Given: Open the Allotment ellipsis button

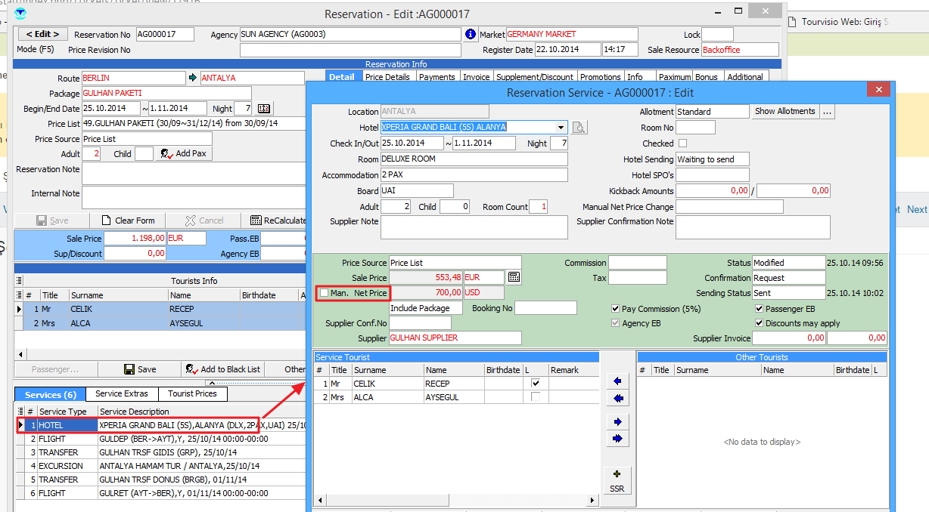Looking at the screenshot, I should tap(827, 112).
